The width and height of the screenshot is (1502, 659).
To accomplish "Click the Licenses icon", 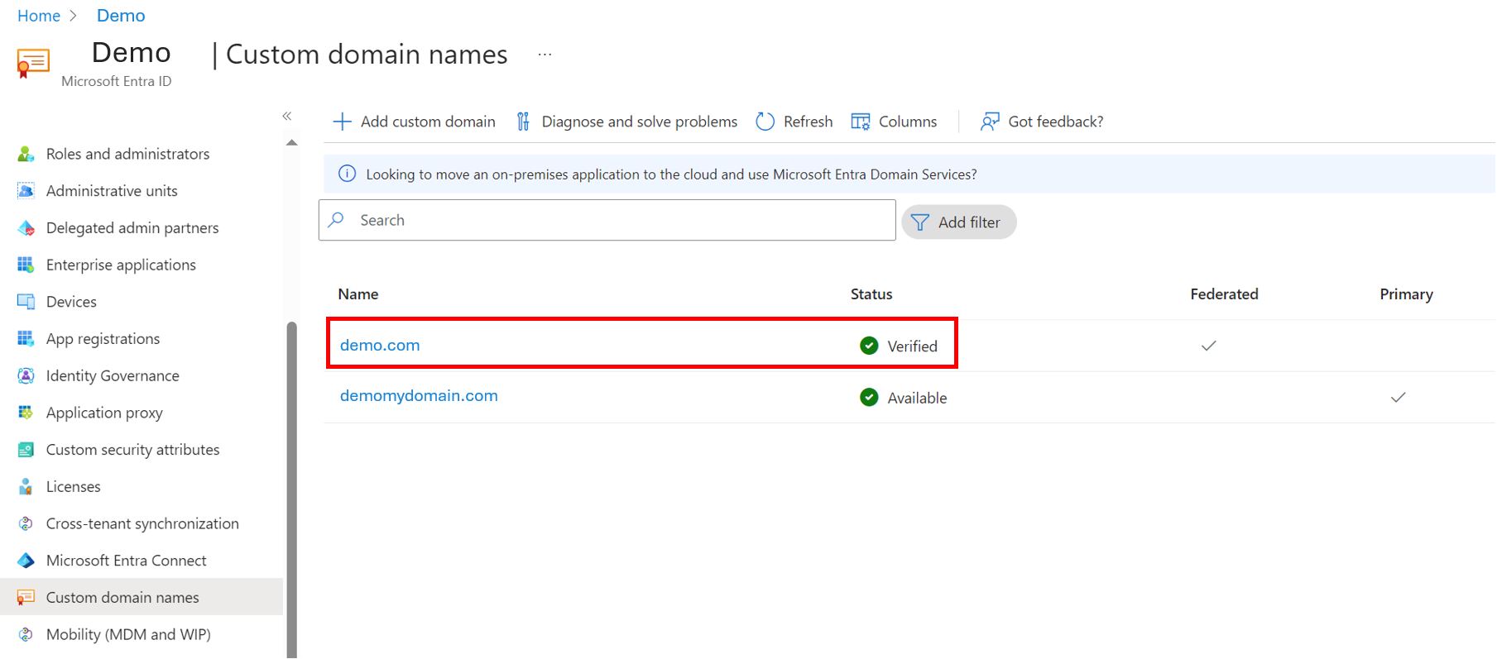I will click(26, 487).
